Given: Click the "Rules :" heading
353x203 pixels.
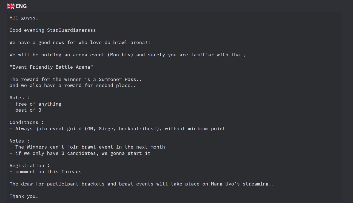Looking at the screenshot, I should [x=19, y=98].
